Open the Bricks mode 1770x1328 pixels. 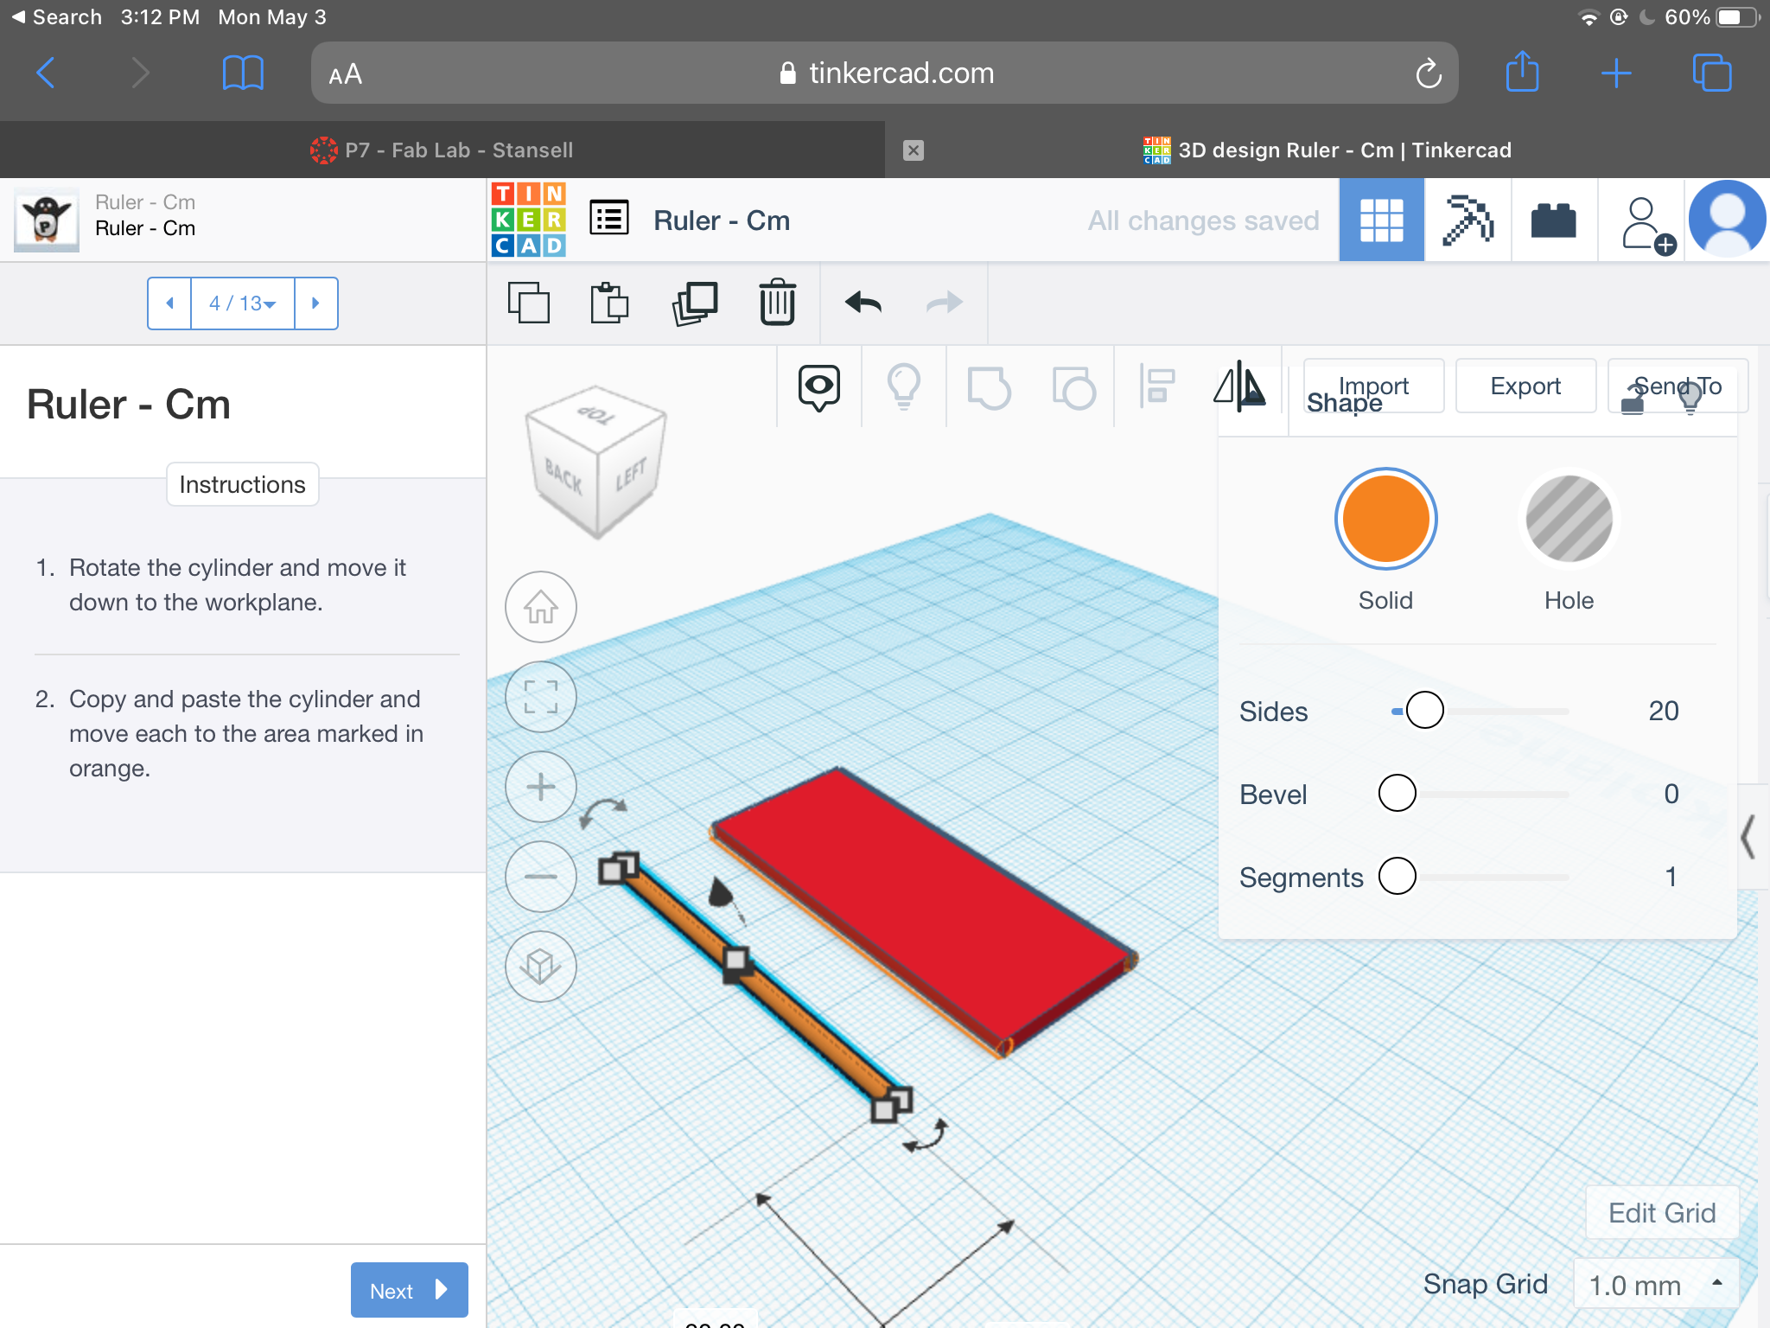(x=1553, y=220)
